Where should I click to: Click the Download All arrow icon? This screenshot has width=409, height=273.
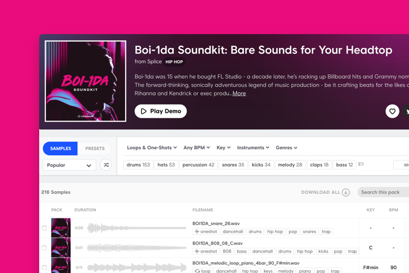coord(345,192)
